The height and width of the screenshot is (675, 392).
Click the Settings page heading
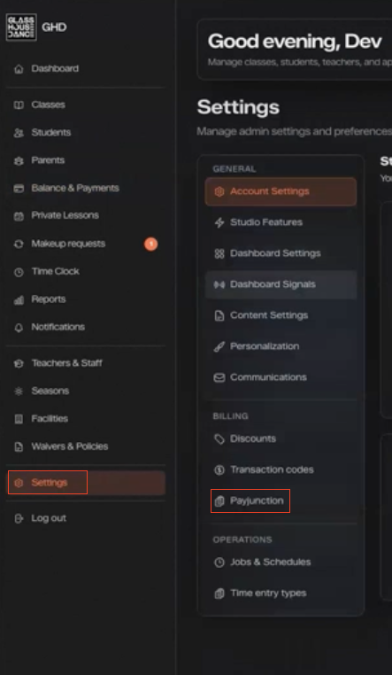tap(238, 107)
